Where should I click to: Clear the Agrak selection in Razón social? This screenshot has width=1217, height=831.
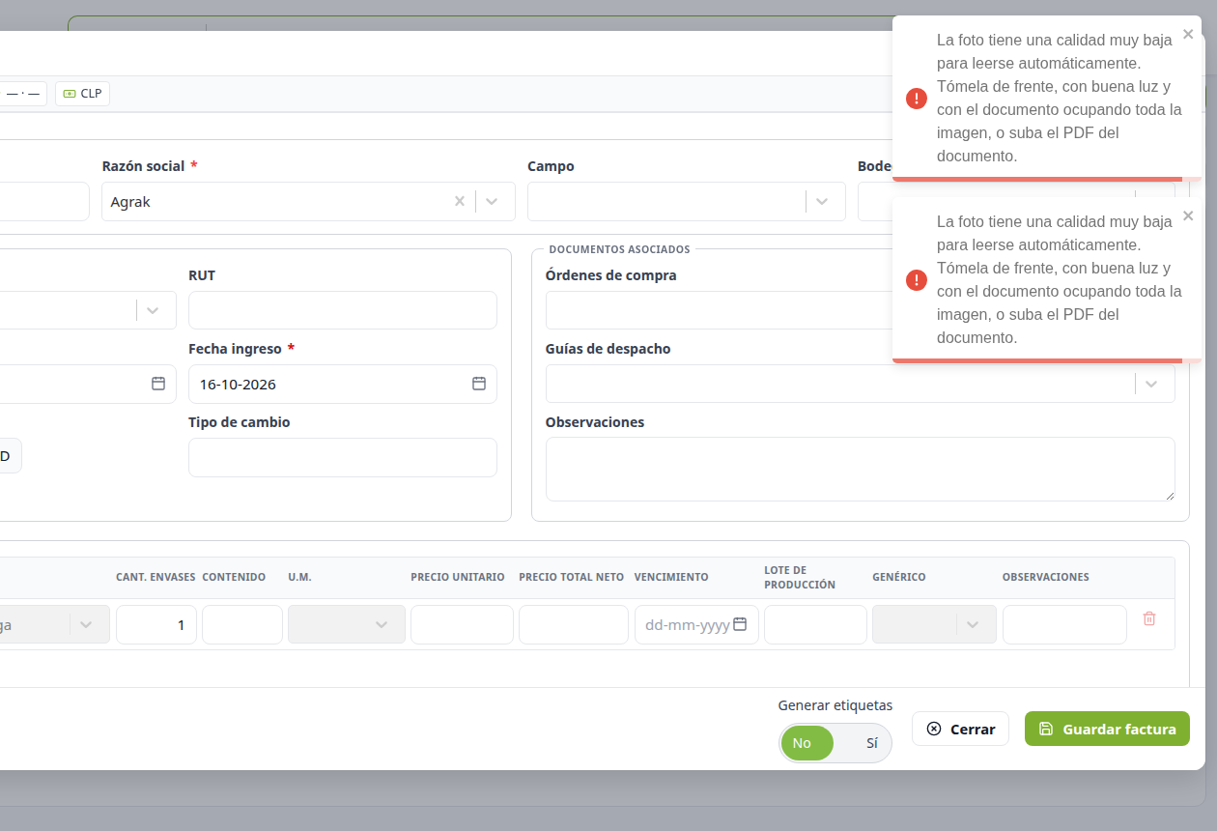point(460,201)
